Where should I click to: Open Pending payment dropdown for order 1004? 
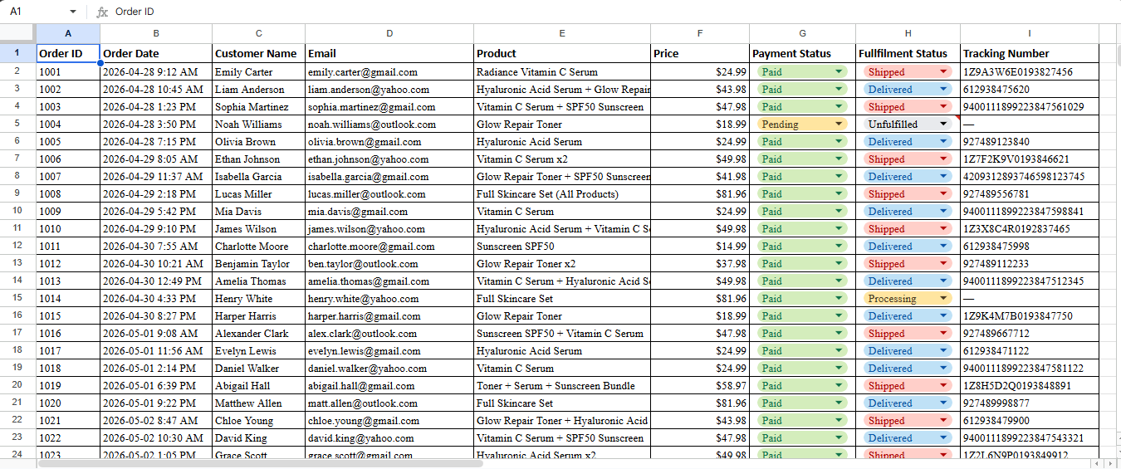pyautogui.click(x=839, y=125)
